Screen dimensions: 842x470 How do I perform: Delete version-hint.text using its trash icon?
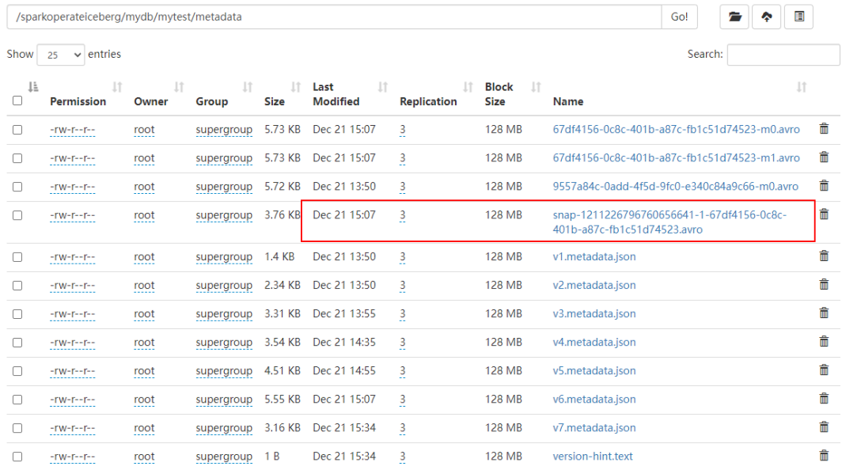pos(824,456)
